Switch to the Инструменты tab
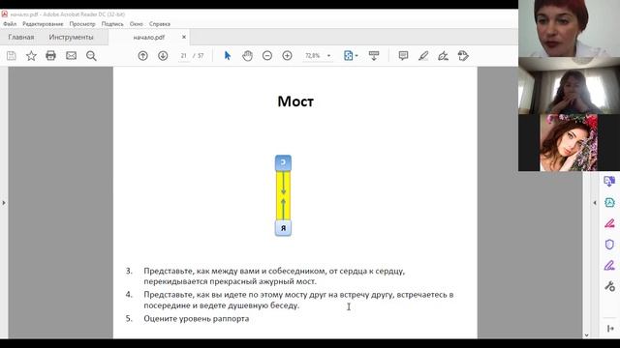 click(71, 37)
